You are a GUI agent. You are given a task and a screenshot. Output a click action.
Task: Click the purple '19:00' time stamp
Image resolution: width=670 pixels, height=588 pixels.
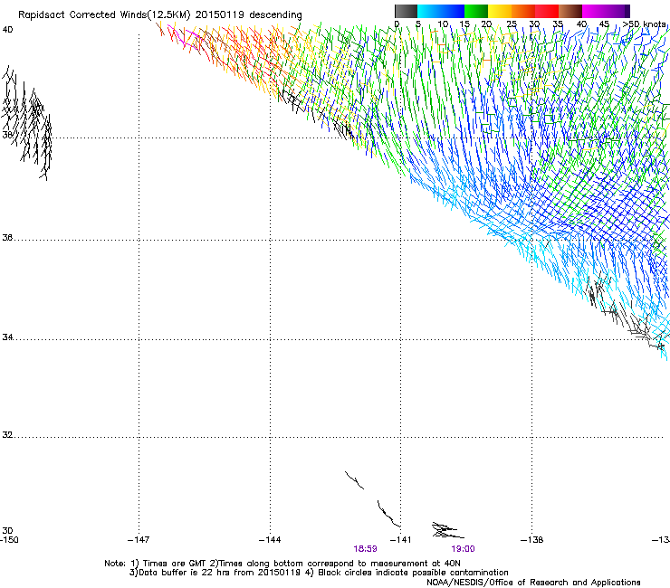pyautogui.click(x=464, y=549)
